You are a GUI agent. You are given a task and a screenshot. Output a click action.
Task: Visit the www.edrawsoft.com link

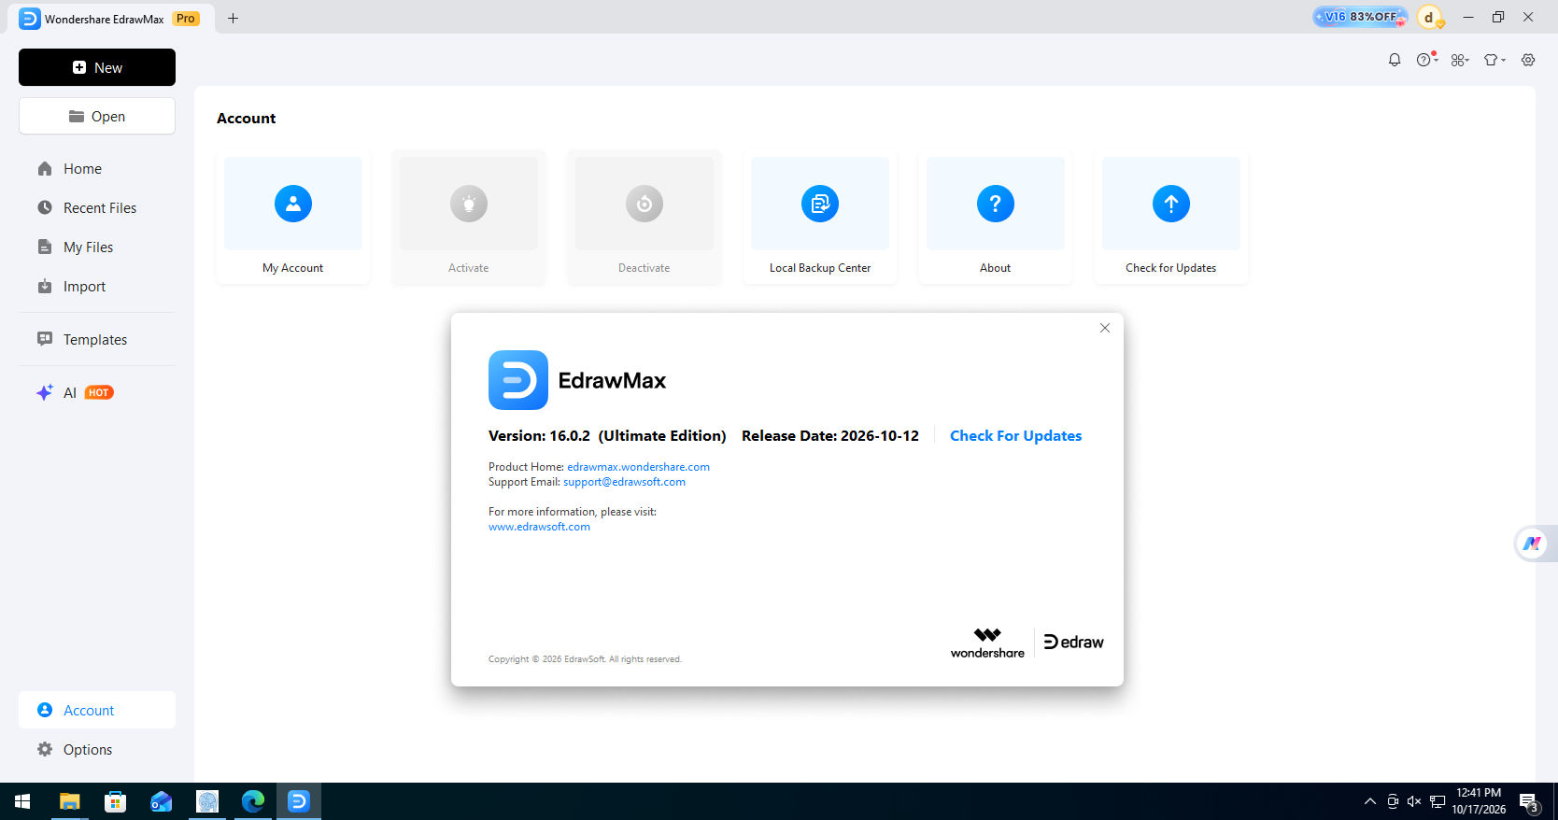[x=539, y=527]
